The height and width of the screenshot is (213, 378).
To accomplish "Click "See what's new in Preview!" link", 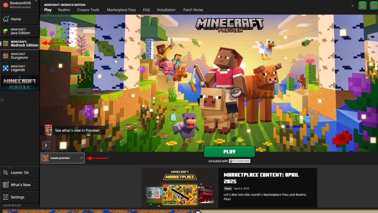I will click(77, 131).
